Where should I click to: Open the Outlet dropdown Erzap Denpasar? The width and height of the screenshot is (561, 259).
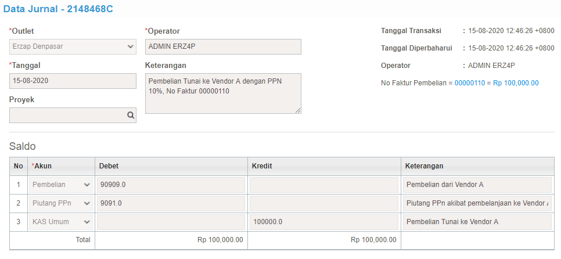73,46
